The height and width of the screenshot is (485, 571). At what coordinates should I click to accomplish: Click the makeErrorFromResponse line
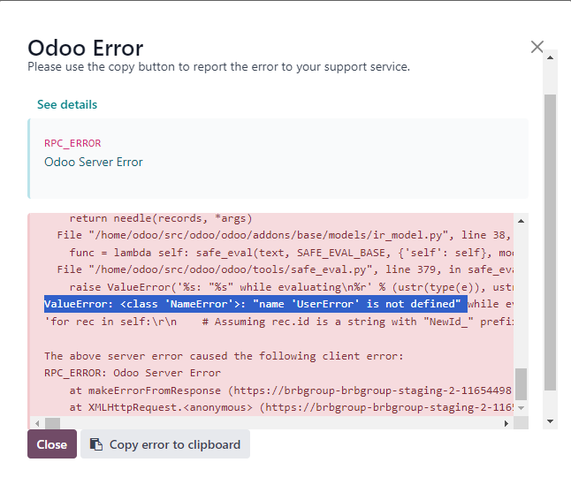291,390
